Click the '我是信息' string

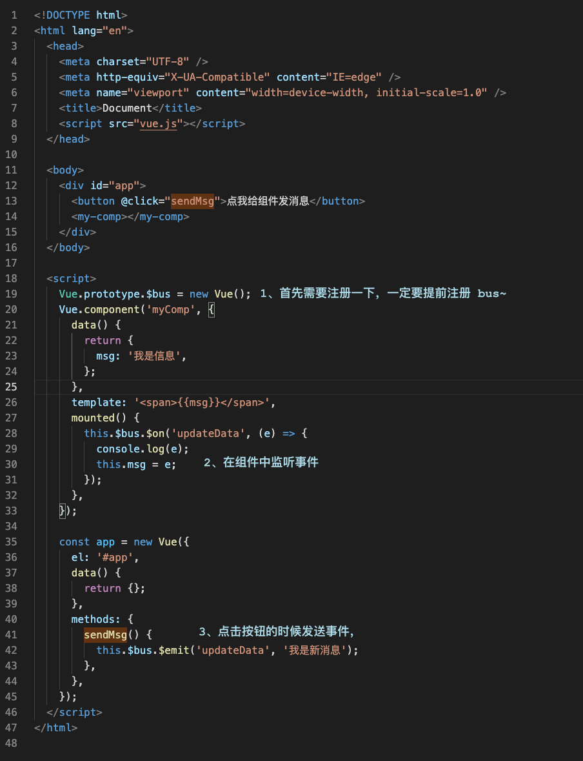tap(155, 356)
